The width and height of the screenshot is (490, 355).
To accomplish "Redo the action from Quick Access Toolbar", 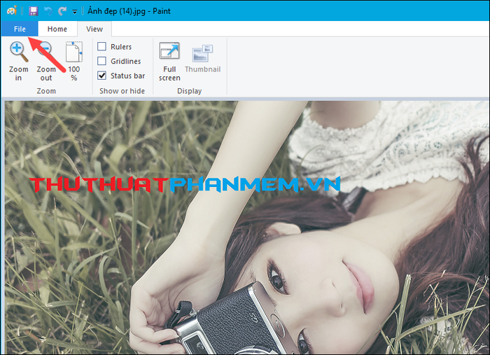I will coord(62,11).
